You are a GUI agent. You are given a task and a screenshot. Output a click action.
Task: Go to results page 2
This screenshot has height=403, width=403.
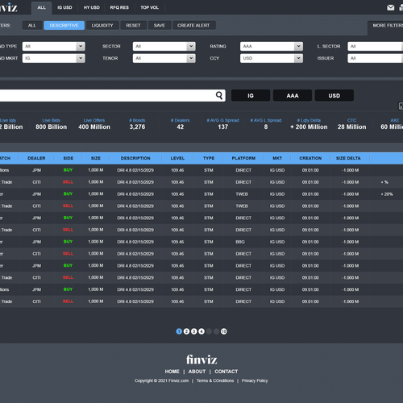coord(186,331)
